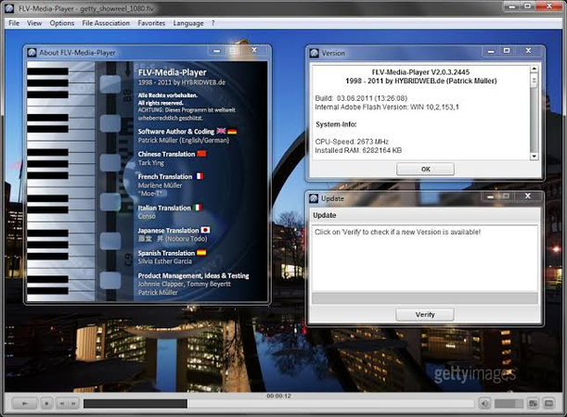567x417 pixels.
Task: Mute audio with the speaker icon
Action: [484, 404]
